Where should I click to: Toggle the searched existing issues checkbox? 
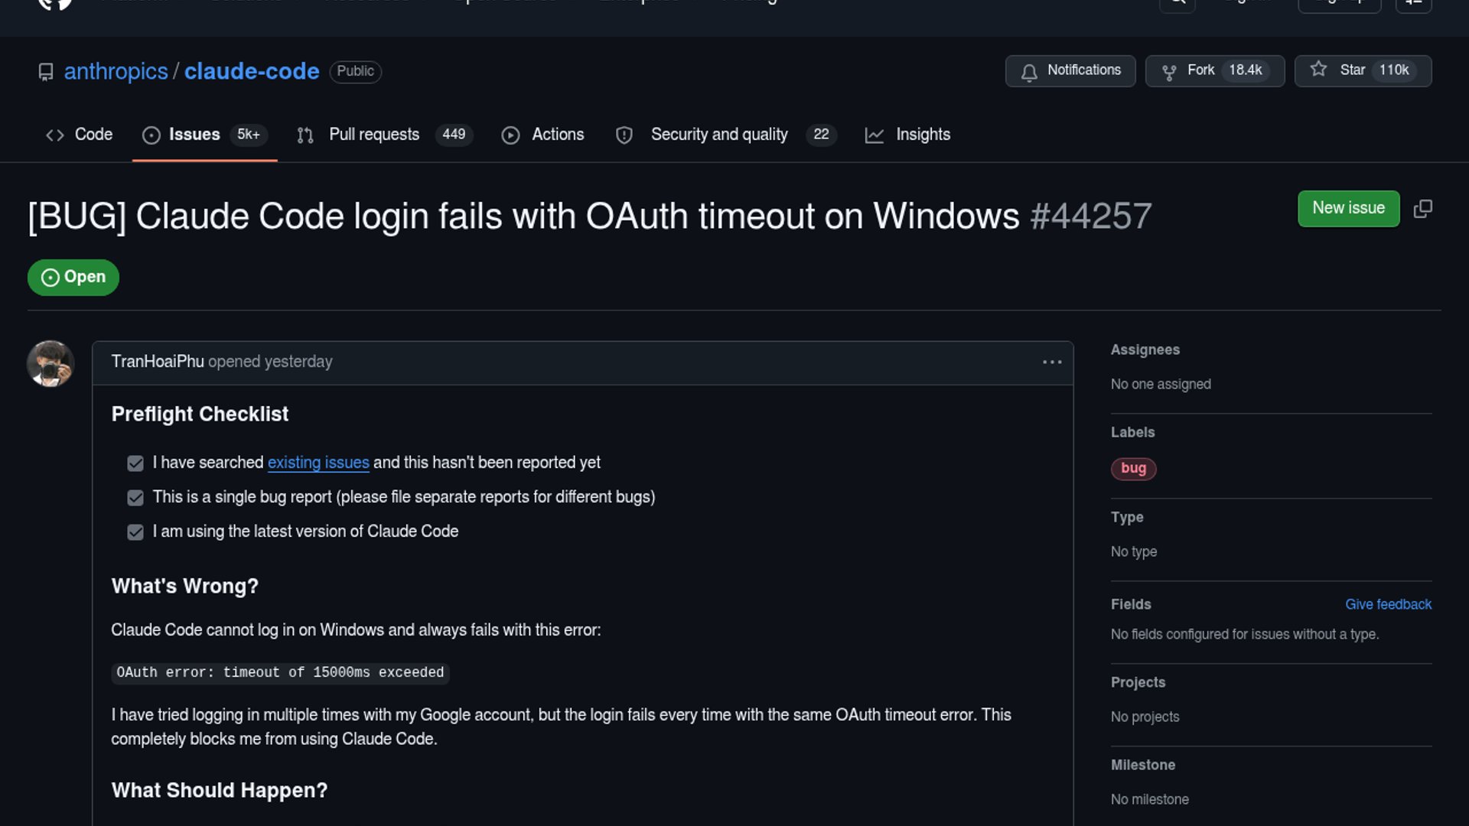tap(135, 463)
